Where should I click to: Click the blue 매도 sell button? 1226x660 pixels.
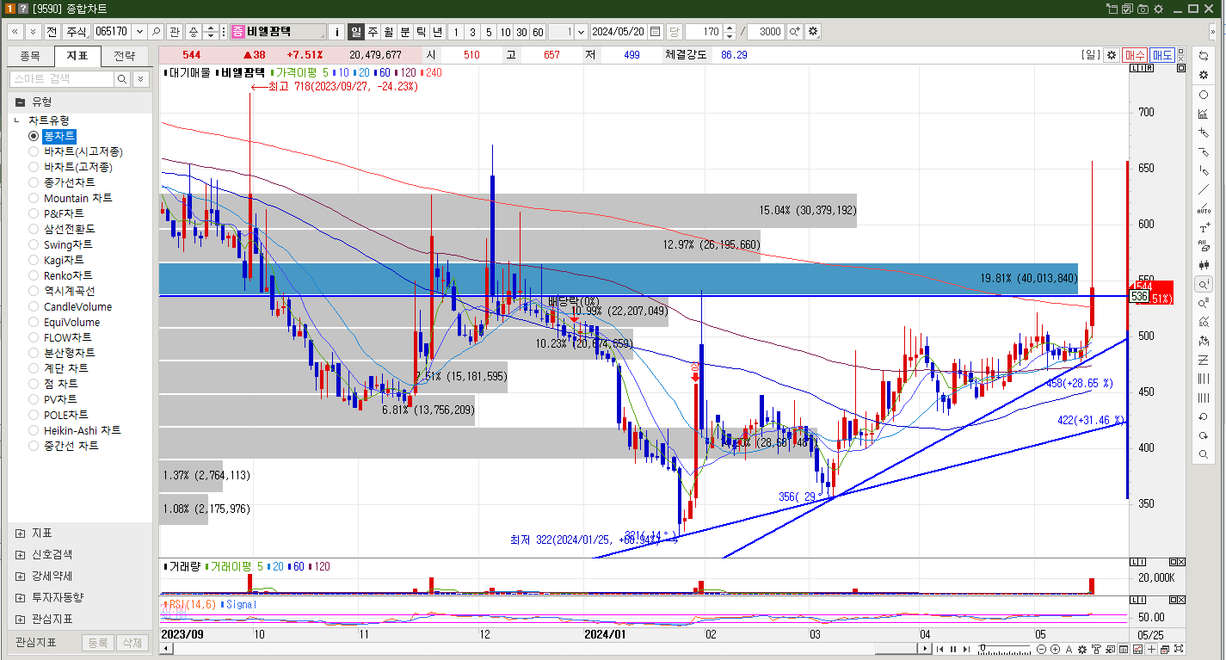1162,54
